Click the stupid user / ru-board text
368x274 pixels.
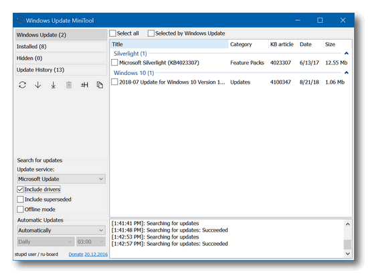(36, 255)
